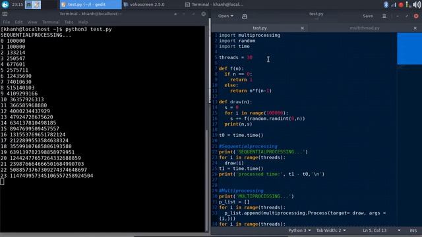422x237 pixels.
Task: Click 'import multiprocessing' on line 1
Action: click(249, 35)
